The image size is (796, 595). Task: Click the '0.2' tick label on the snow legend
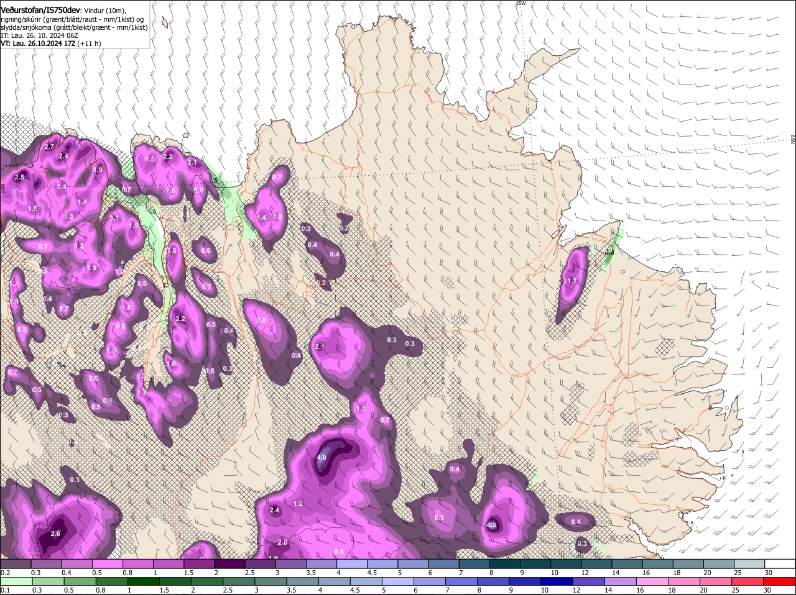pyautogui.click(x=5, y=573)
